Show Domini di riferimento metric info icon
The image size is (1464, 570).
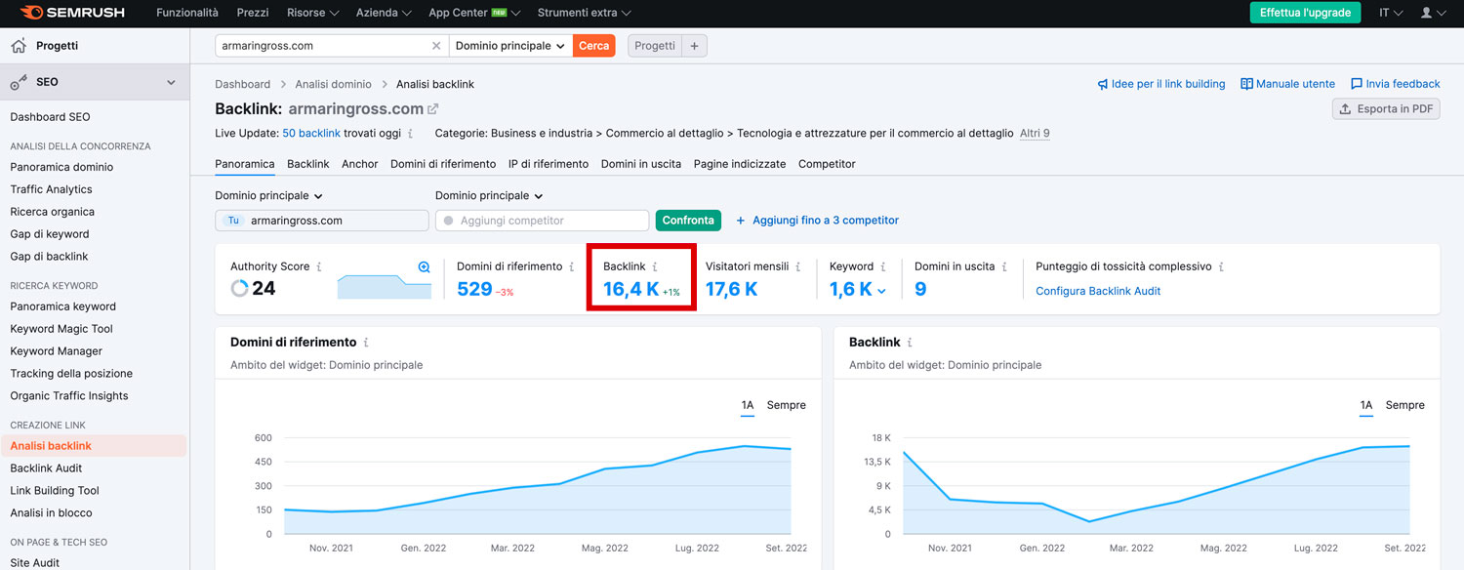(x=572, y=266)
